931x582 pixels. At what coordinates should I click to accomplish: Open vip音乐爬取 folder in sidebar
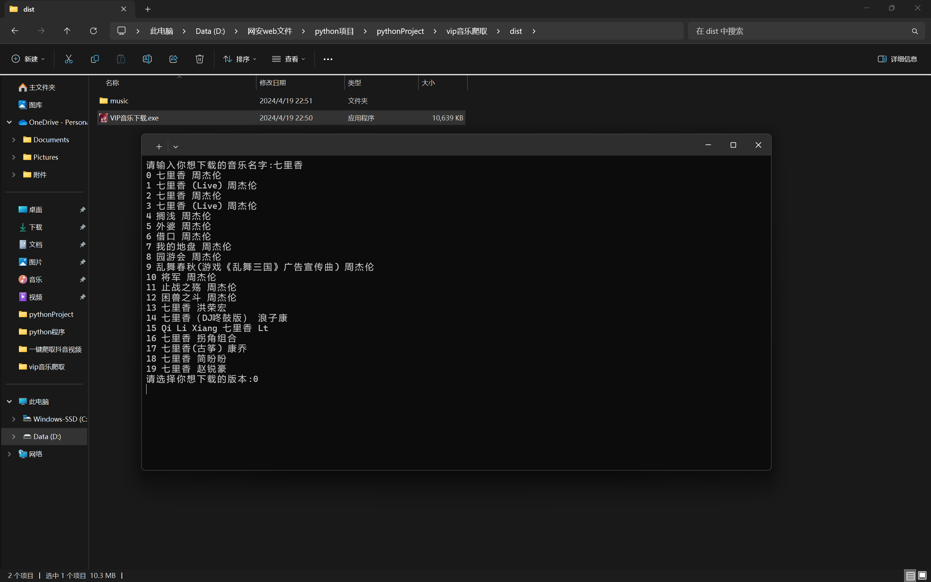41,367
